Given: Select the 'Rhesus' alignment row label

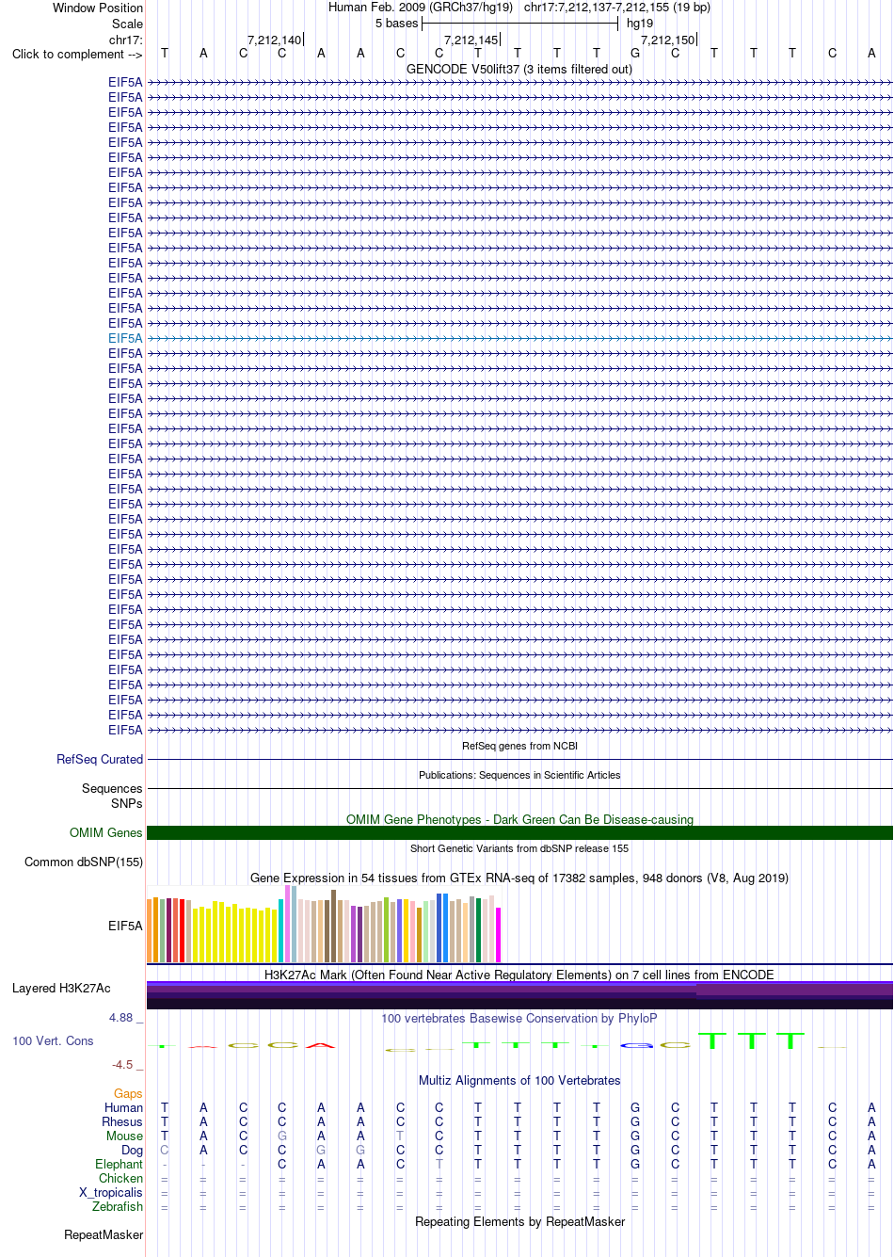Looking at the screenshot, I should click(x=122, y=1121).
